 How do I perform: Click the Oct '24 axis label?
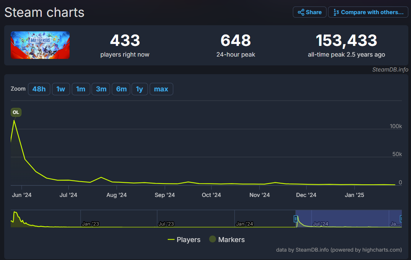(211, 195)
